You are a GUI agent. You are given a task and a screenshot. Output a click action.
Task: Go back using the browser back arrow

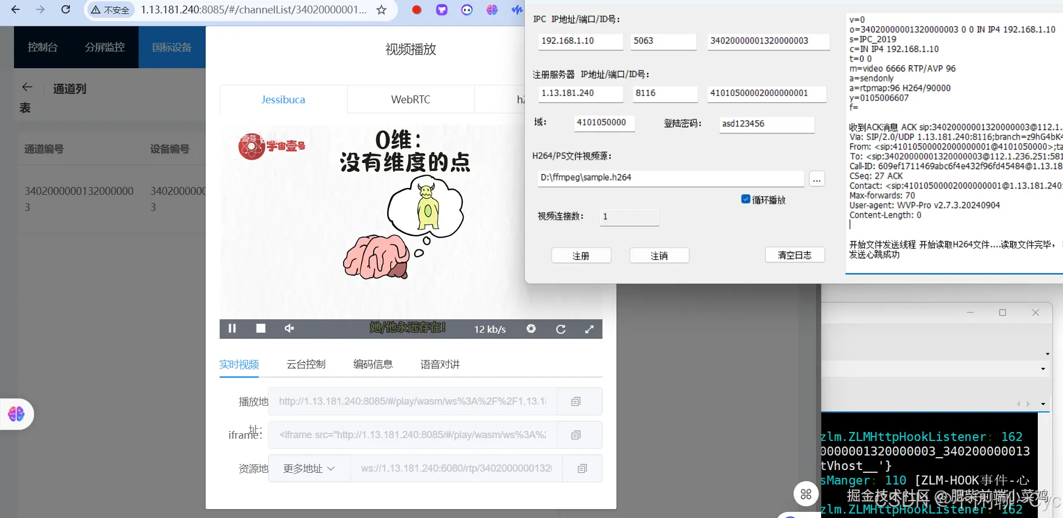16,9
